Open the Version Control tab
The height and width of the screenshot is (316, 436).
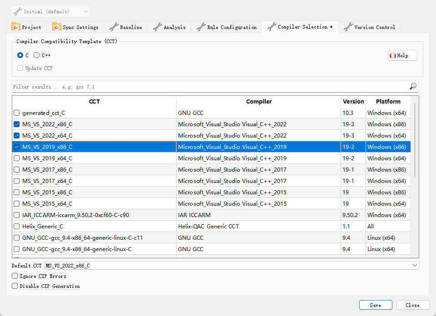coord(370,27)
